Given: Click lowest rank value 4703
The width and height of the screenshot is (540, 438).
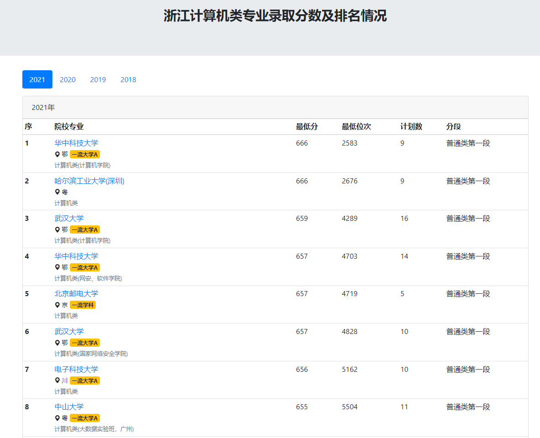Looking at the screenshot, I should [x=349, y=256].
